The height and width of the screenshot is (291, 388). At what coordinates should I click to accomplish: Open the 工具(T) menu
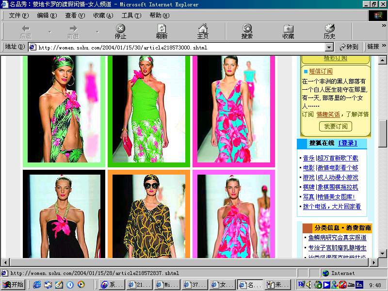[x=131, y=16]
